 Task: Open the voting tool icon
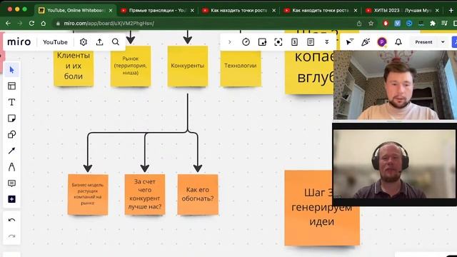click(x=262, y=42)
